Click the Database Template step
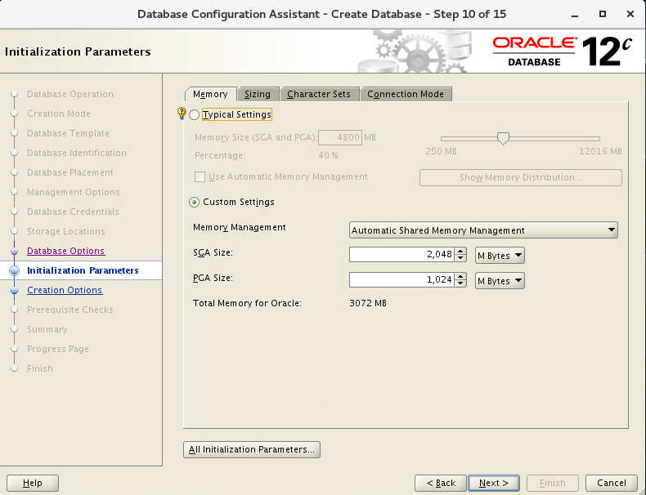 [69, 133]
